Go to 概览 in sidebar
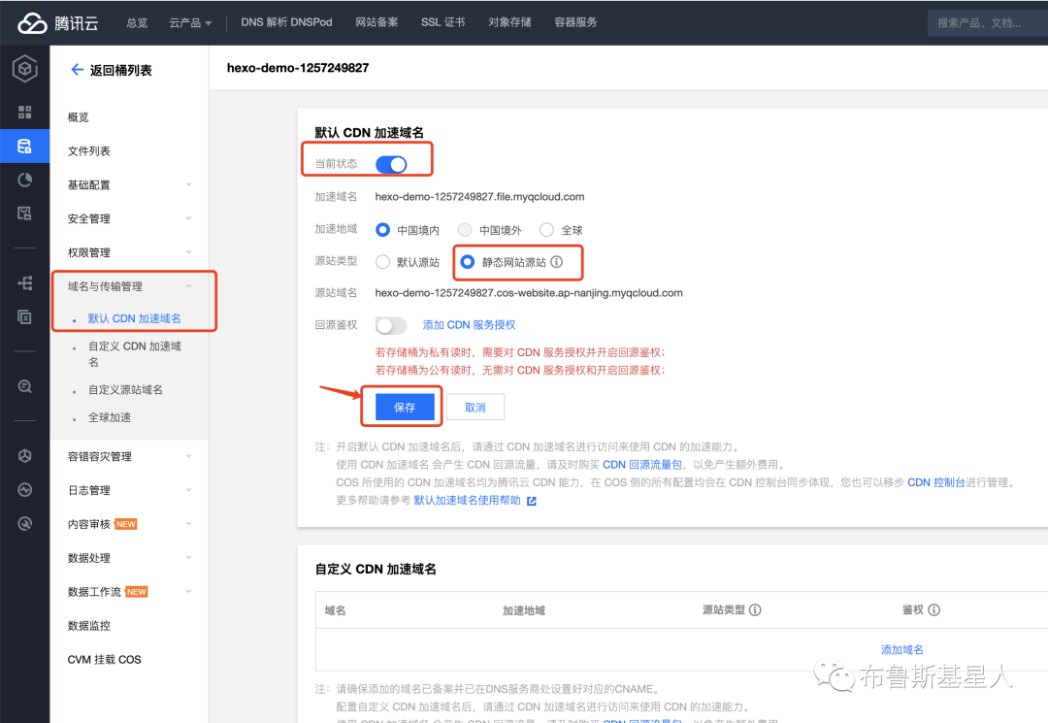The image size is (1048, 723). click(79, 116)
